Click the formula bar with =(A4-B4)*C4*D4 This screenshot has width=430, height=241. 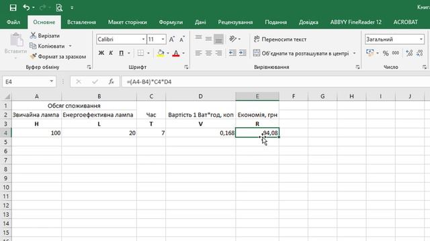click(275, 82)
